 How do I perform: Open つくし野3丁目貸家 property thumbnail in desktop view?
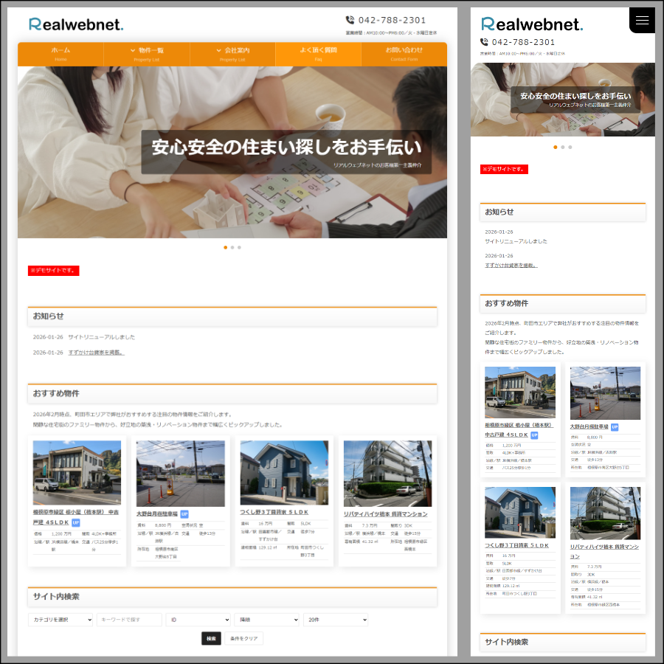pyautogui.click(x=284, y=473)
